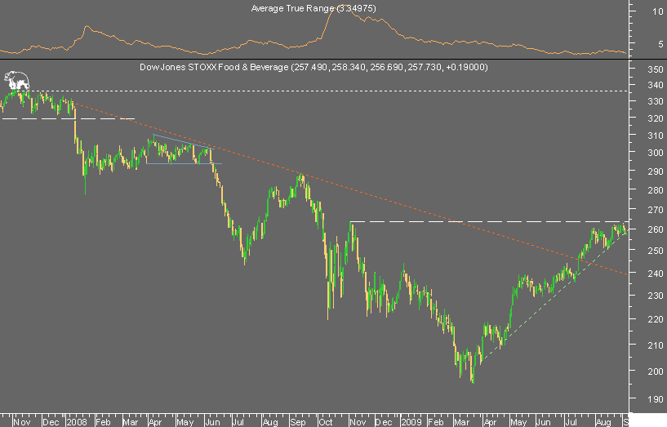Click the bear icon on the chart
The image size is (667, 427).
click(x=16, y=80)
